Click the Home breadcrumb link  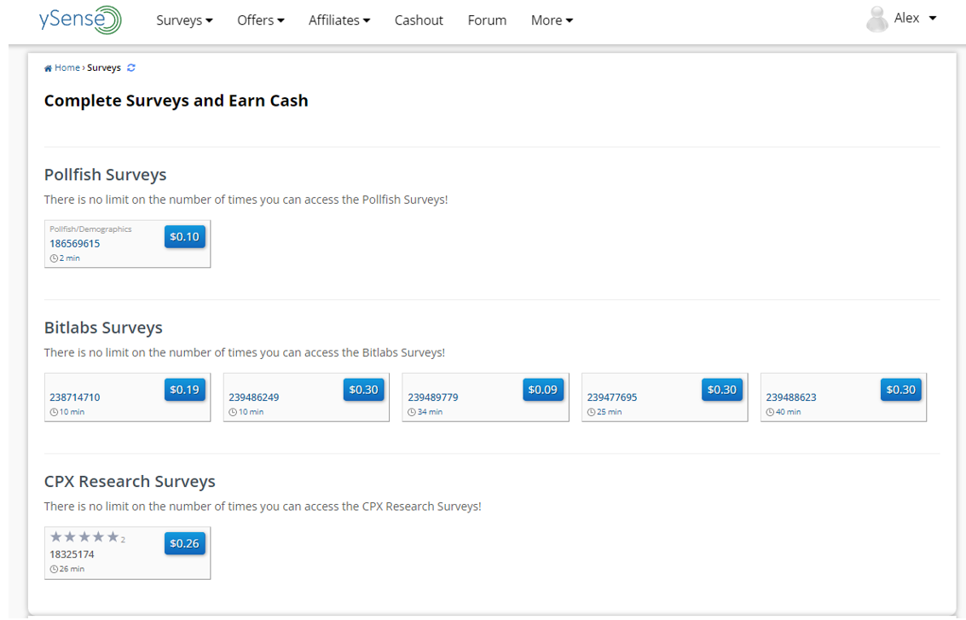click(x=67, y=67)
